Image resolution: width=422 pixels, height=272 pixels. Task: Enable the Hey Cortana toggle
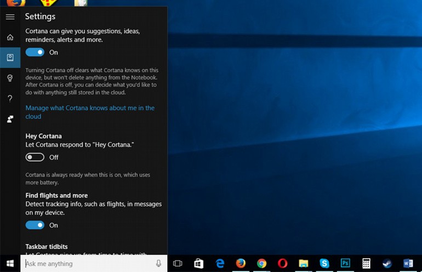(35, 157)
